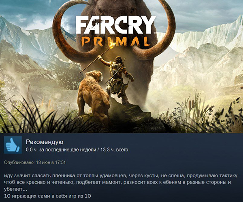Image resolution: width=243 pixels, height=202 pixels.
Task: Click the 10 играющих сами в себя rating line
Action: click(47, 196)
